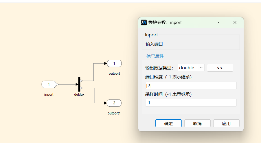Click the deMux block label text
This screenshot has height=143, width=261.
point(79,94)
